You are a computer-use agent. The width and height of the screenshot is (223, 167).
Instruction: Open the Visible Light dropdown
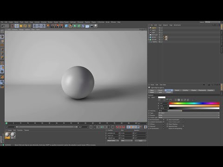(189, 117)
